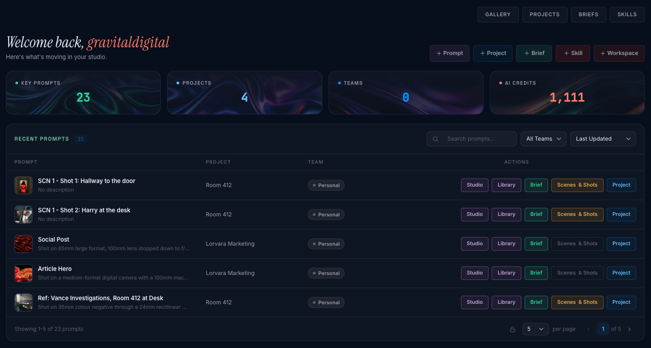Image resolution: width=651 pixels, height=348 pixels.
Task: Click the Search prompts field
Action: click(472, 139)
